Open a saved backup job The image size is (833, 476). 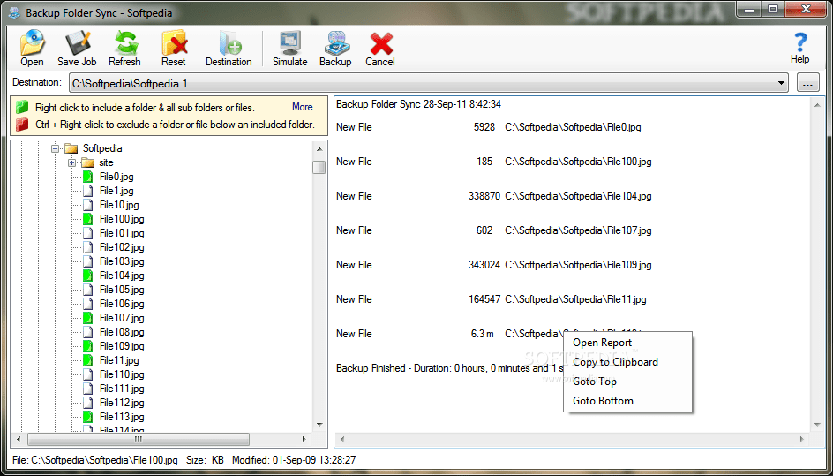(32, 49)
